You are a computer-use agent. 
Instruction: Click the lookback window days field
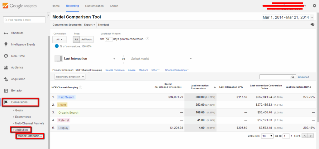[109, 39]
